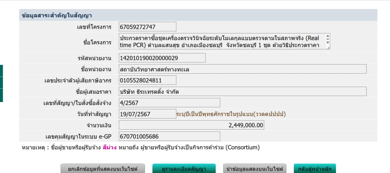Focus the ชื่อโครงการ project name text area
The height and width of the screenshot is (173, 390).
coord(221,42)
